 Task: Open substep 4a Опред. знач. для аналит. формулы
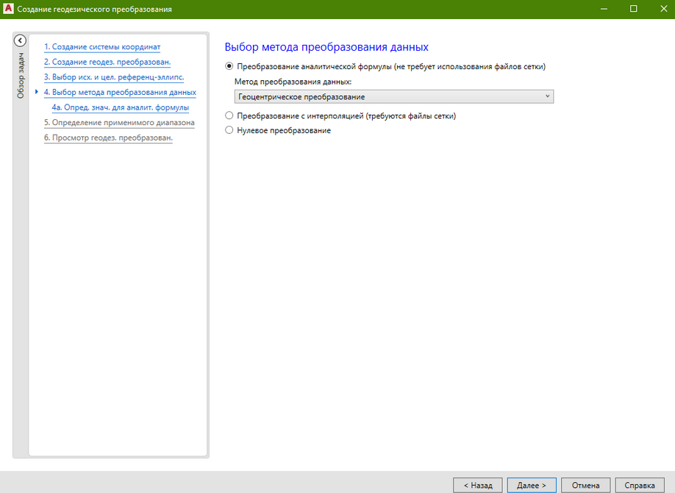click(x=121, y=107)
